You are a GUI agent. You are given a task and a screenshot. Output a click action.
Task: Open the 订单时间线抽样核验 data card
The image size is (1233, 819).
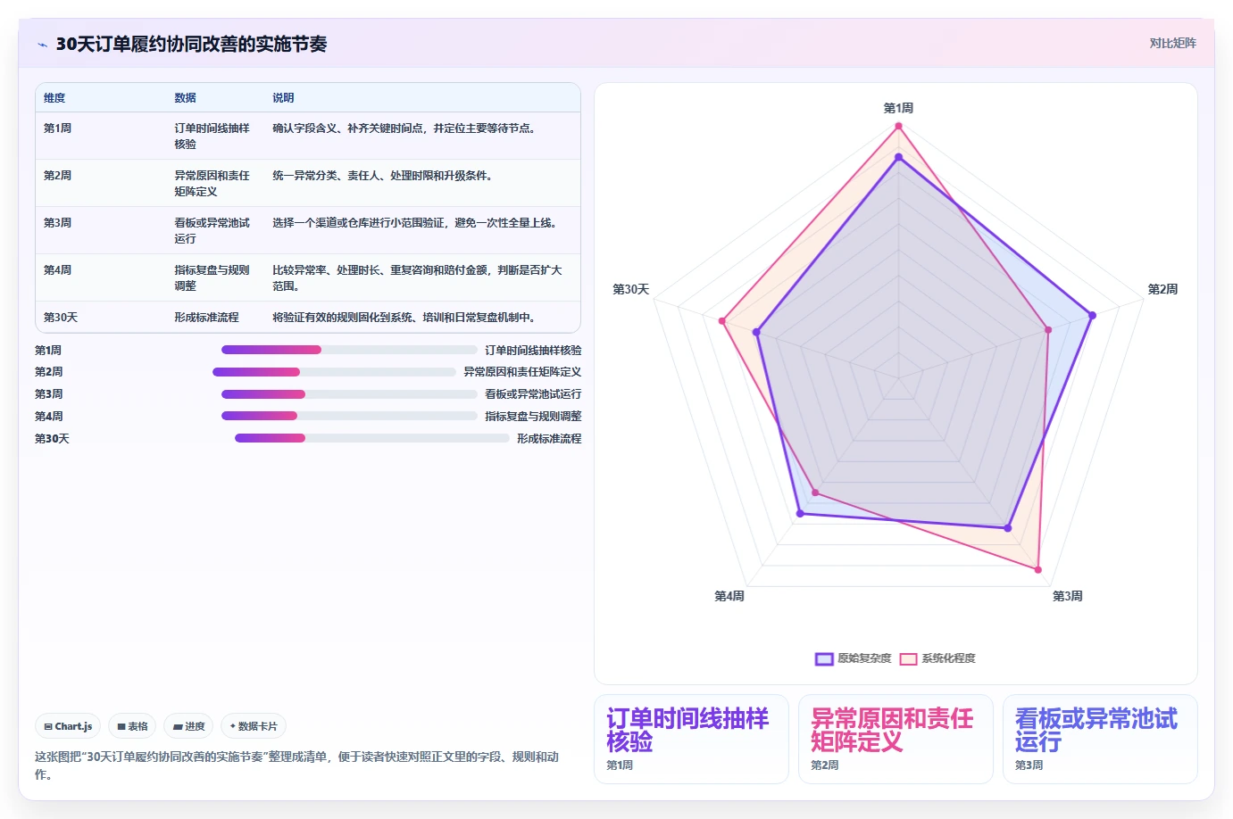pyautogui.click(x=691, y=740)
